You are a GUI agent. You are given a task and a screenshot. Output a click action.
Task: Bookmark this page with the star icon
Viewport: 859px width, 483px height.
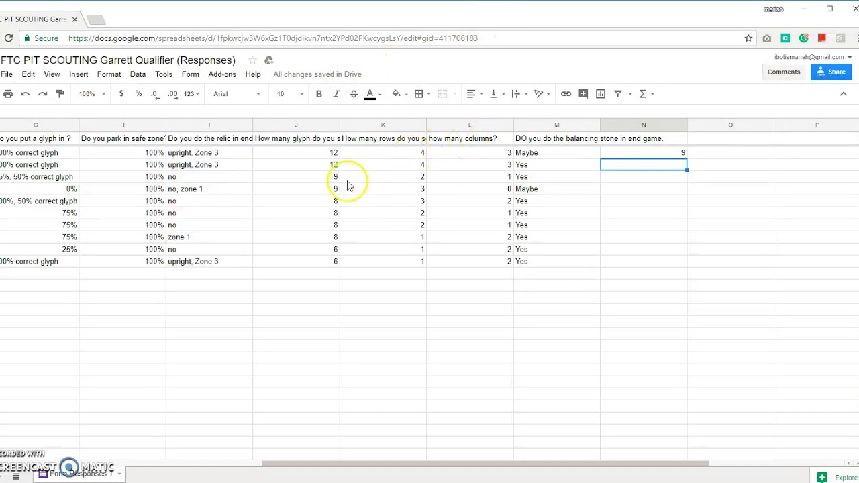click(748, 38)
